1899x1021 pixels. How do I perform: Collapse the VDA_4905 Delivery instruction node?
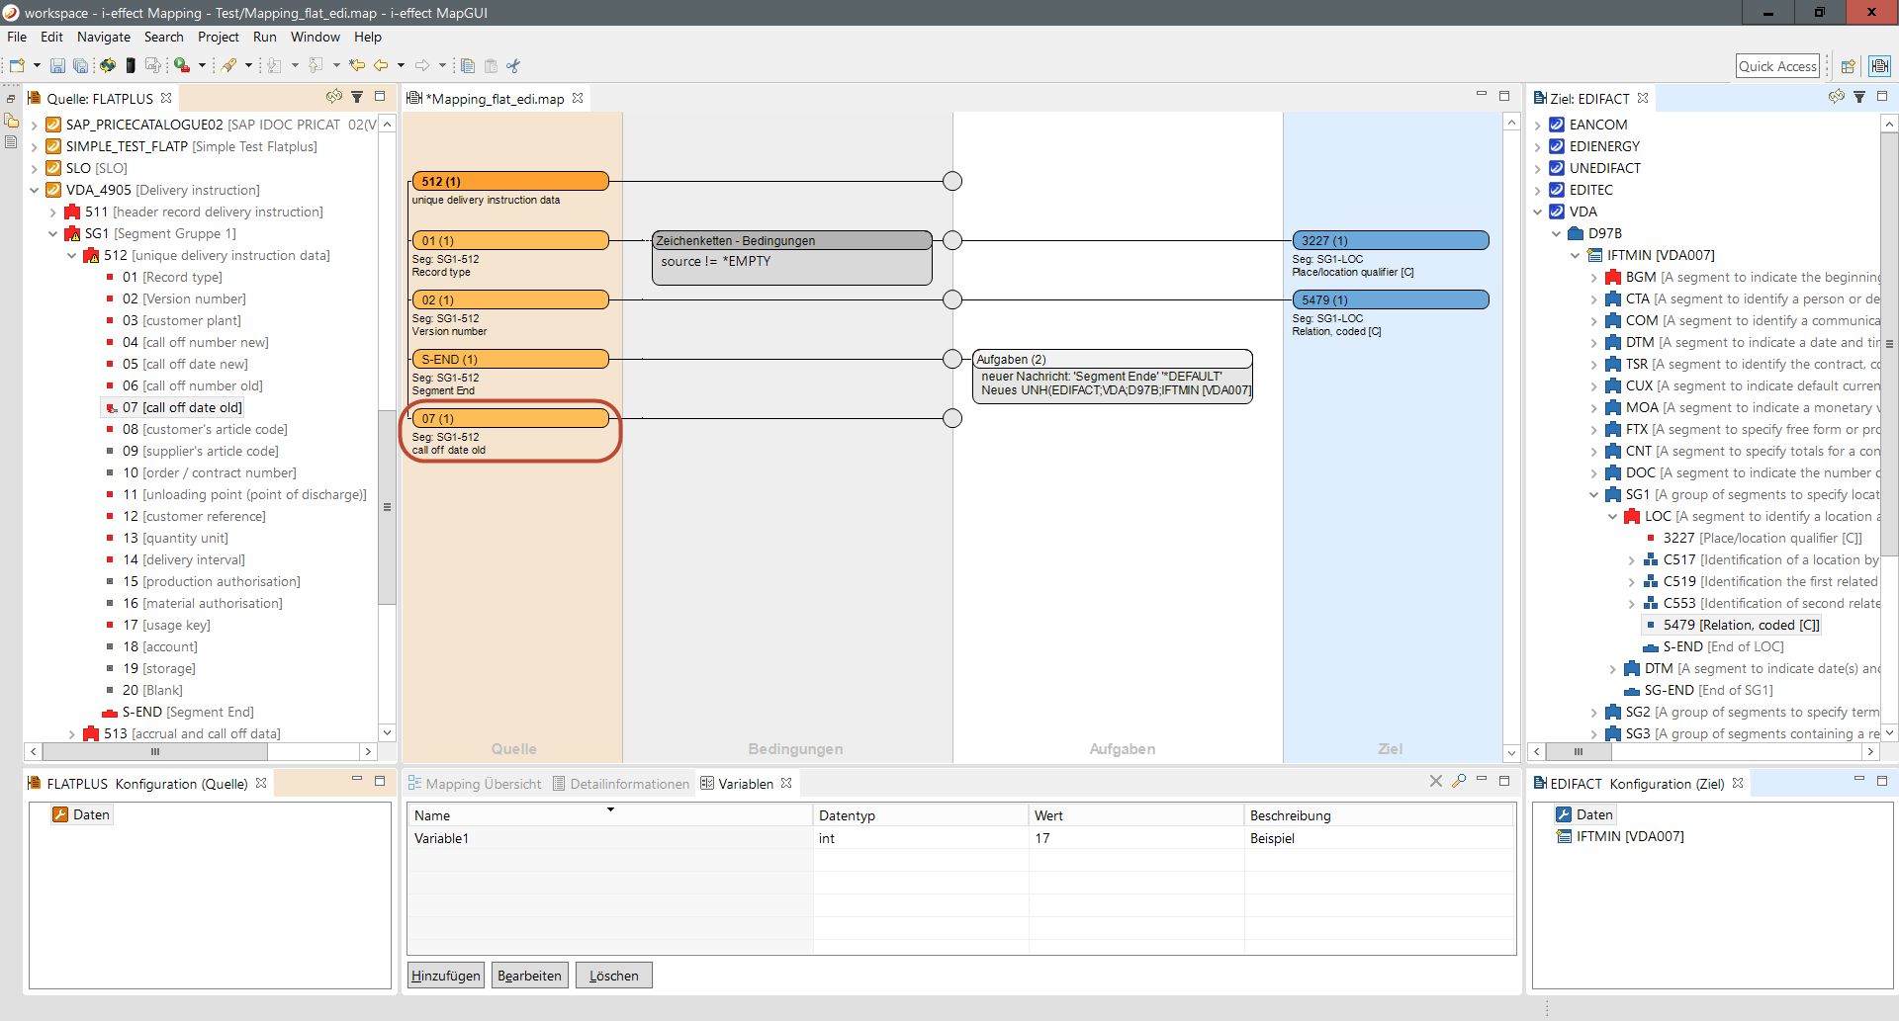35,190
